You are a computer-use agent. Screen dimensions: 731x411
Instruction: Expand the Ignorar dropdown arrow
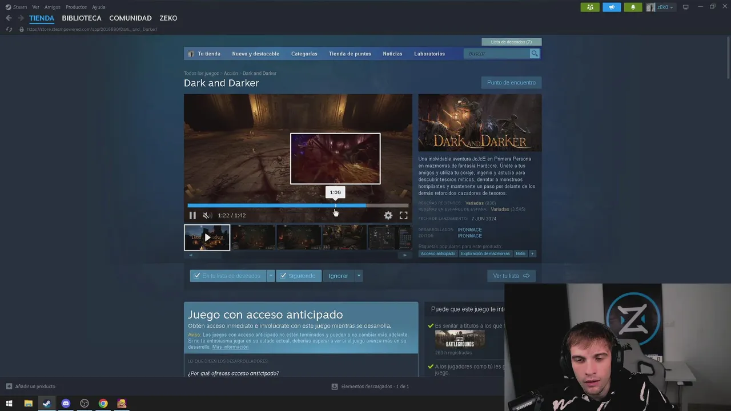click(x=359, y=276)
